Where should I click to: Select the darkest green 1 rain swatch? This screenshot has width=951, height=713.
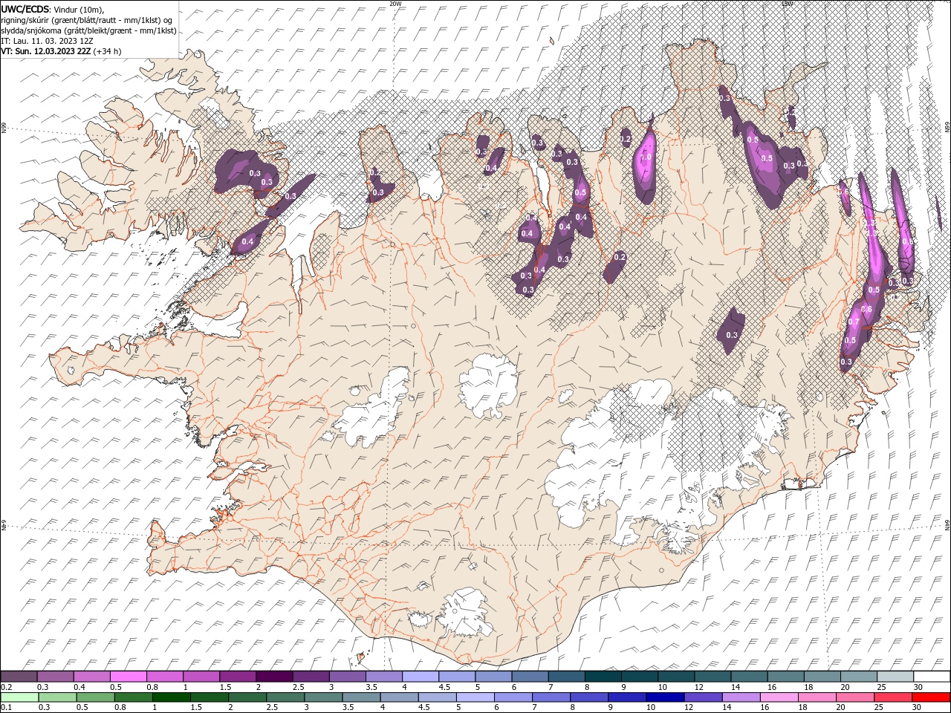pyautogui.click(x=171, y=697)
